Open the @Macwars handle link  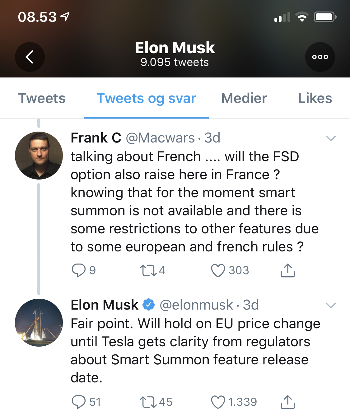[x=160, y=138]
